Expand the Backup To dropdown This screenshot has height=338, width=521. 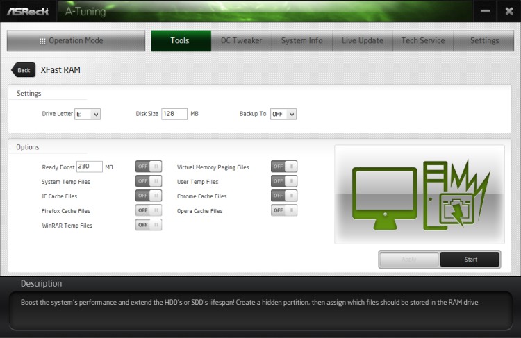283,114
